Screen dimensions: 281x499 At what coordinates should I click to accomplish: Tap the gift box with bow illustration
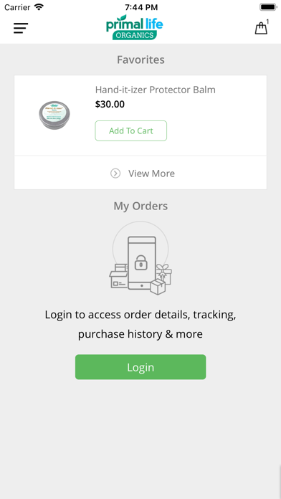click(163, 274)
